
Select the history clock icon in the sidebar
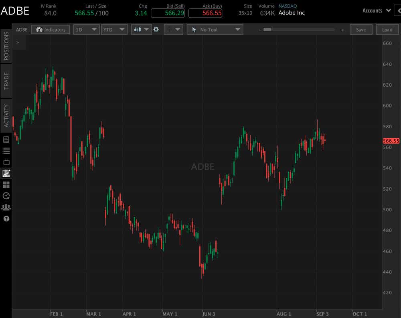tap(6, 196)
